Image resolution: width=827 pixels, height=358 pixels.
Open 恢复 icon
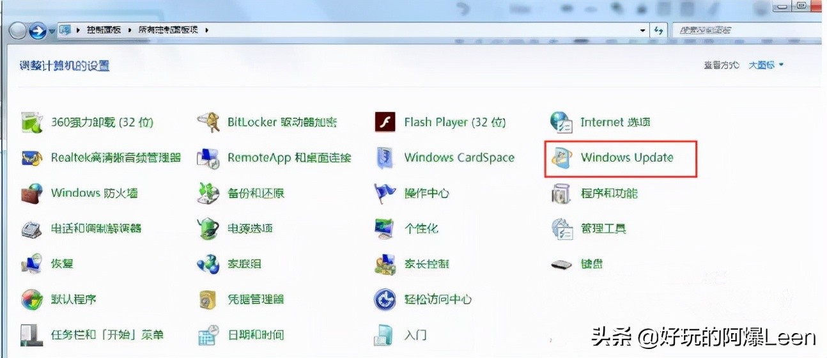coord(32,263)
